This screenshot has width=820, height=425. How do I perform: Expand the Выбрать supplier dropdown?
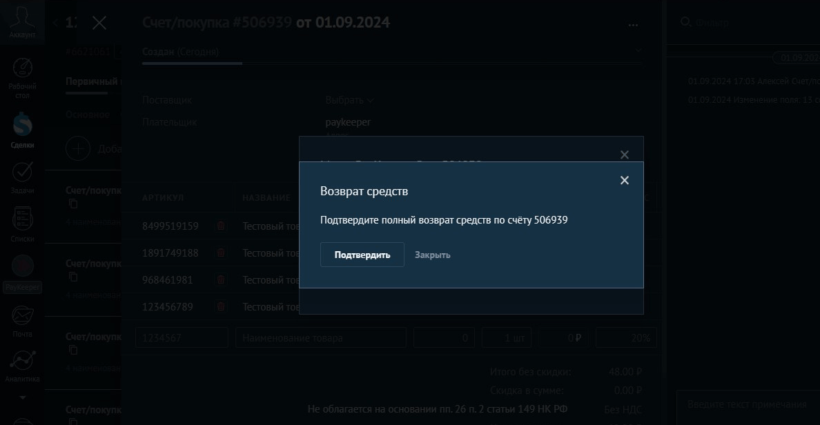[x=349, y=100]
